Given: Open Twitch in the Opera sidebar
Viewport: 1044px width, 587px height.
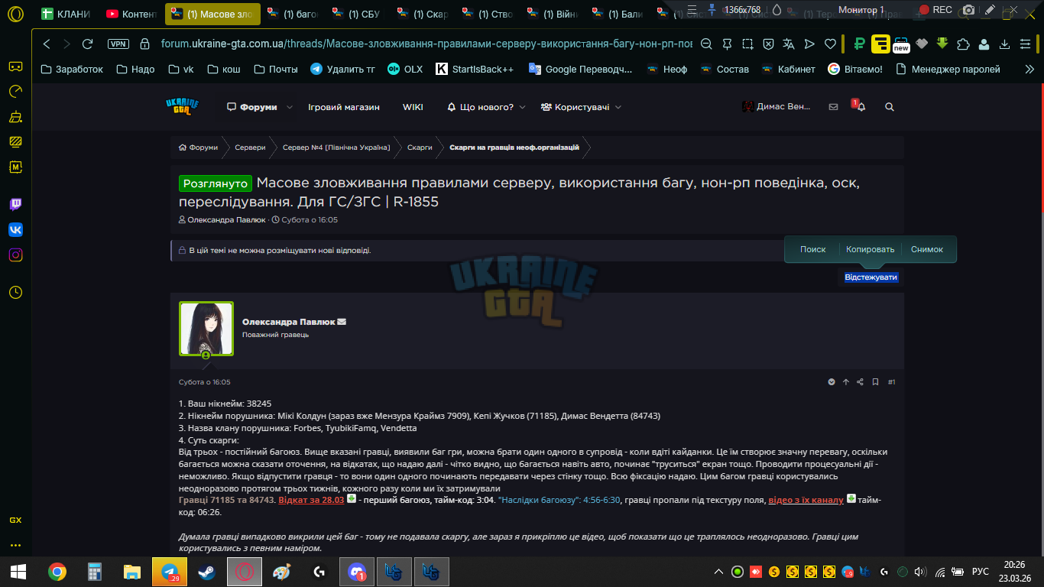Looking at the screenshot, I should 15,204.
